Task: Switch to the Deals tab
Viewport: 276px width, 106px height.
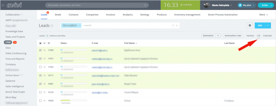Action: click(x=58, y=15)
